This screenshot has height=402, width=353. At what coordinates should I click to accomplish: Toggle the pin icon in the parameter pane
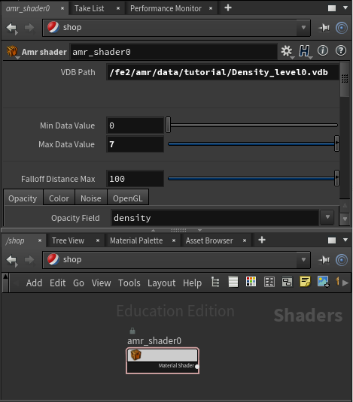pyautogui.click(x=324, y=28)
